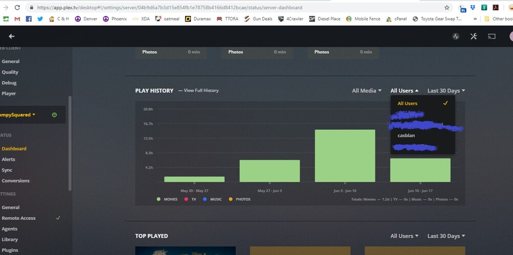Open the Gun Deals bookmark
This screenshot has height=255, width=513.
[258, 19]
